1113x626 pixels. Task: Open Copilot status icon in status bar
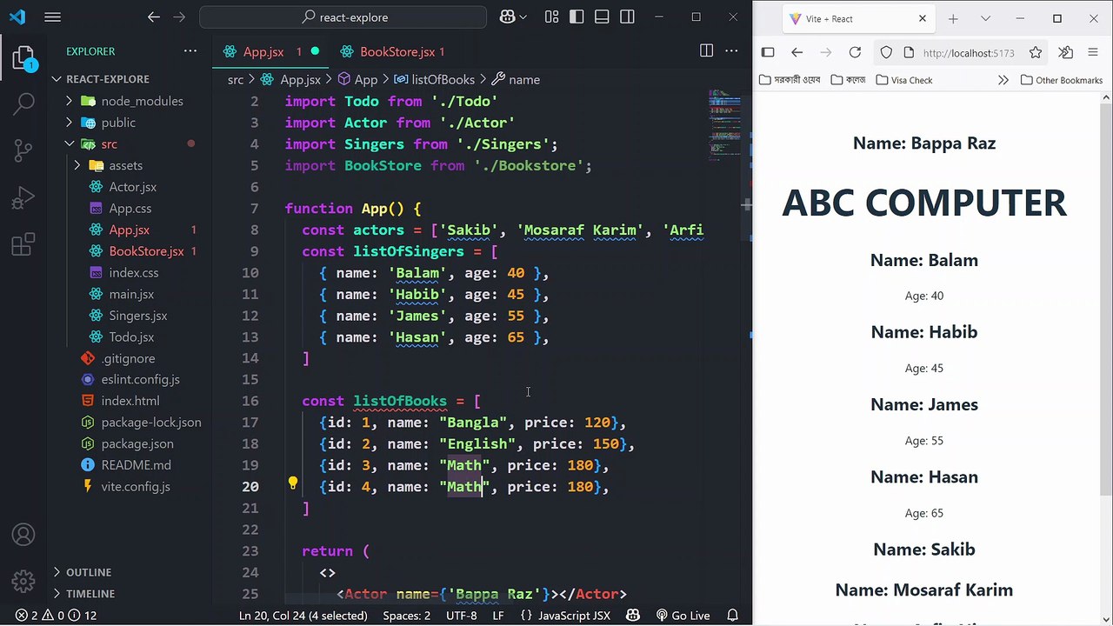click(x=633, y=616)
